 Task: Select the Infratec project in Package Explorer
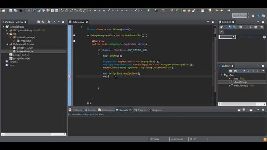[x=13, y=62]
